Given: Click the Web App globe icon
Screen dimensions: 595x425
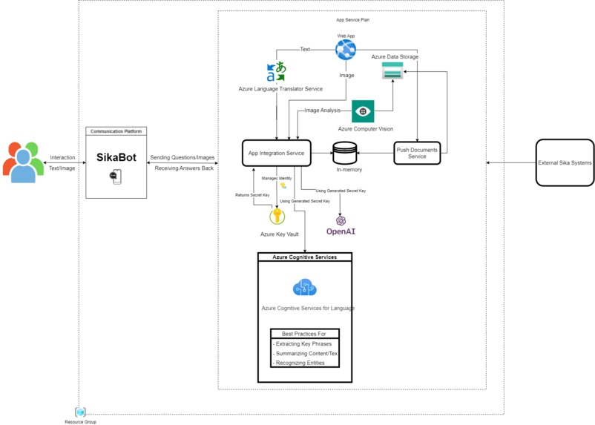Looking at the screenshot, I should point(346,50).
